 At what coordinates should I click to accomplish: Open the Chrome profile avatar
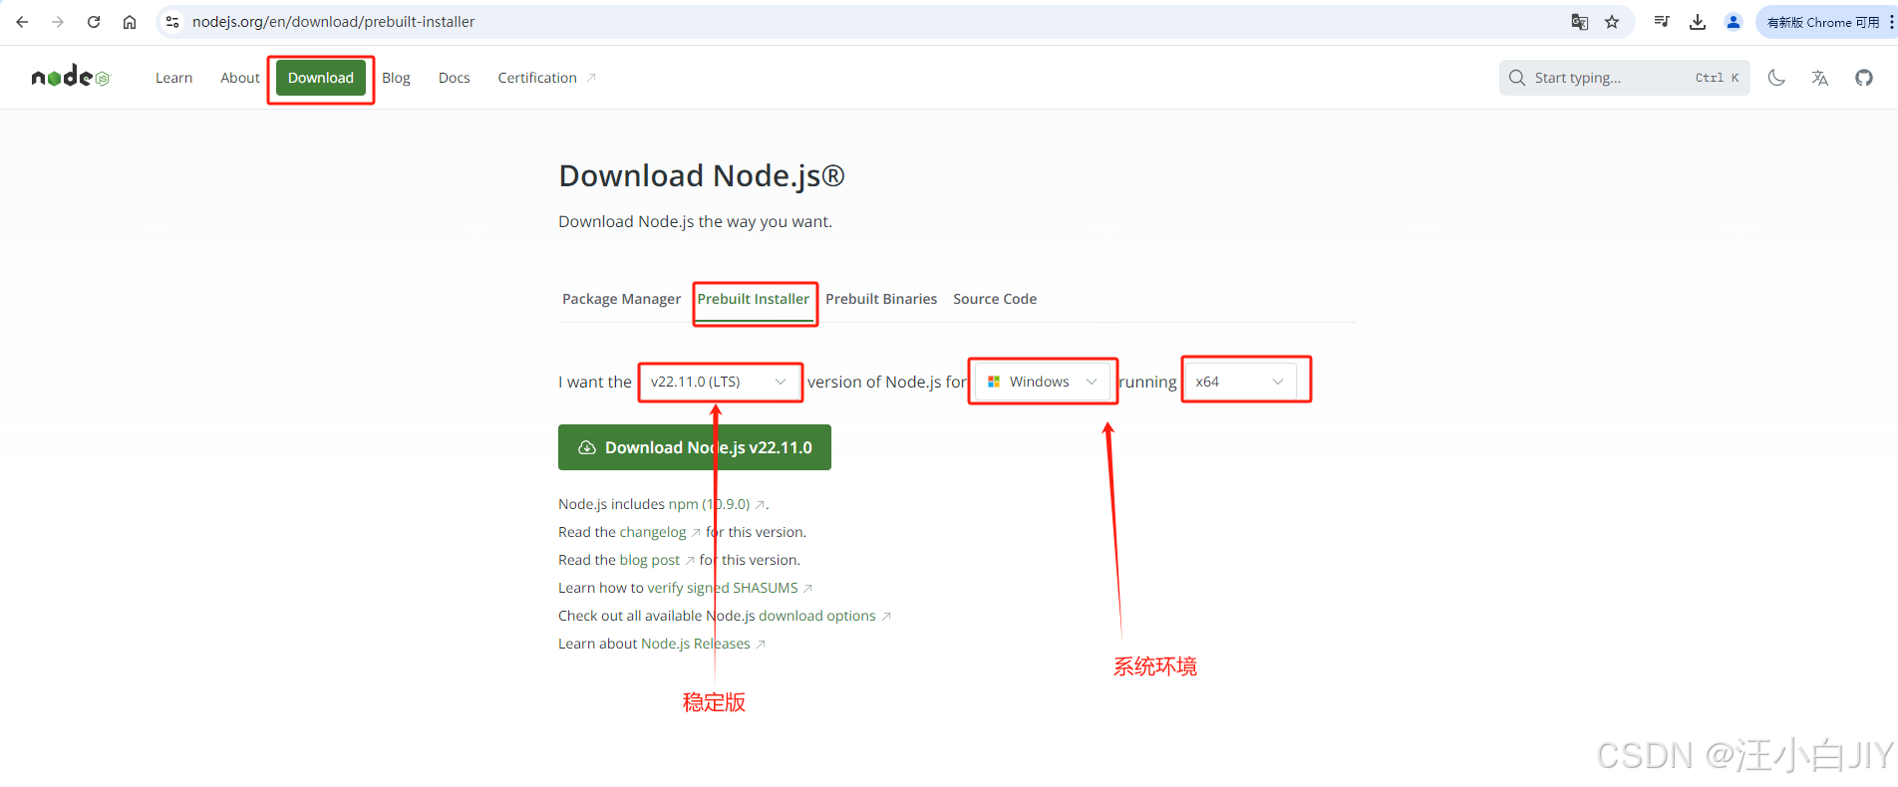click(x=1734, y=22)
